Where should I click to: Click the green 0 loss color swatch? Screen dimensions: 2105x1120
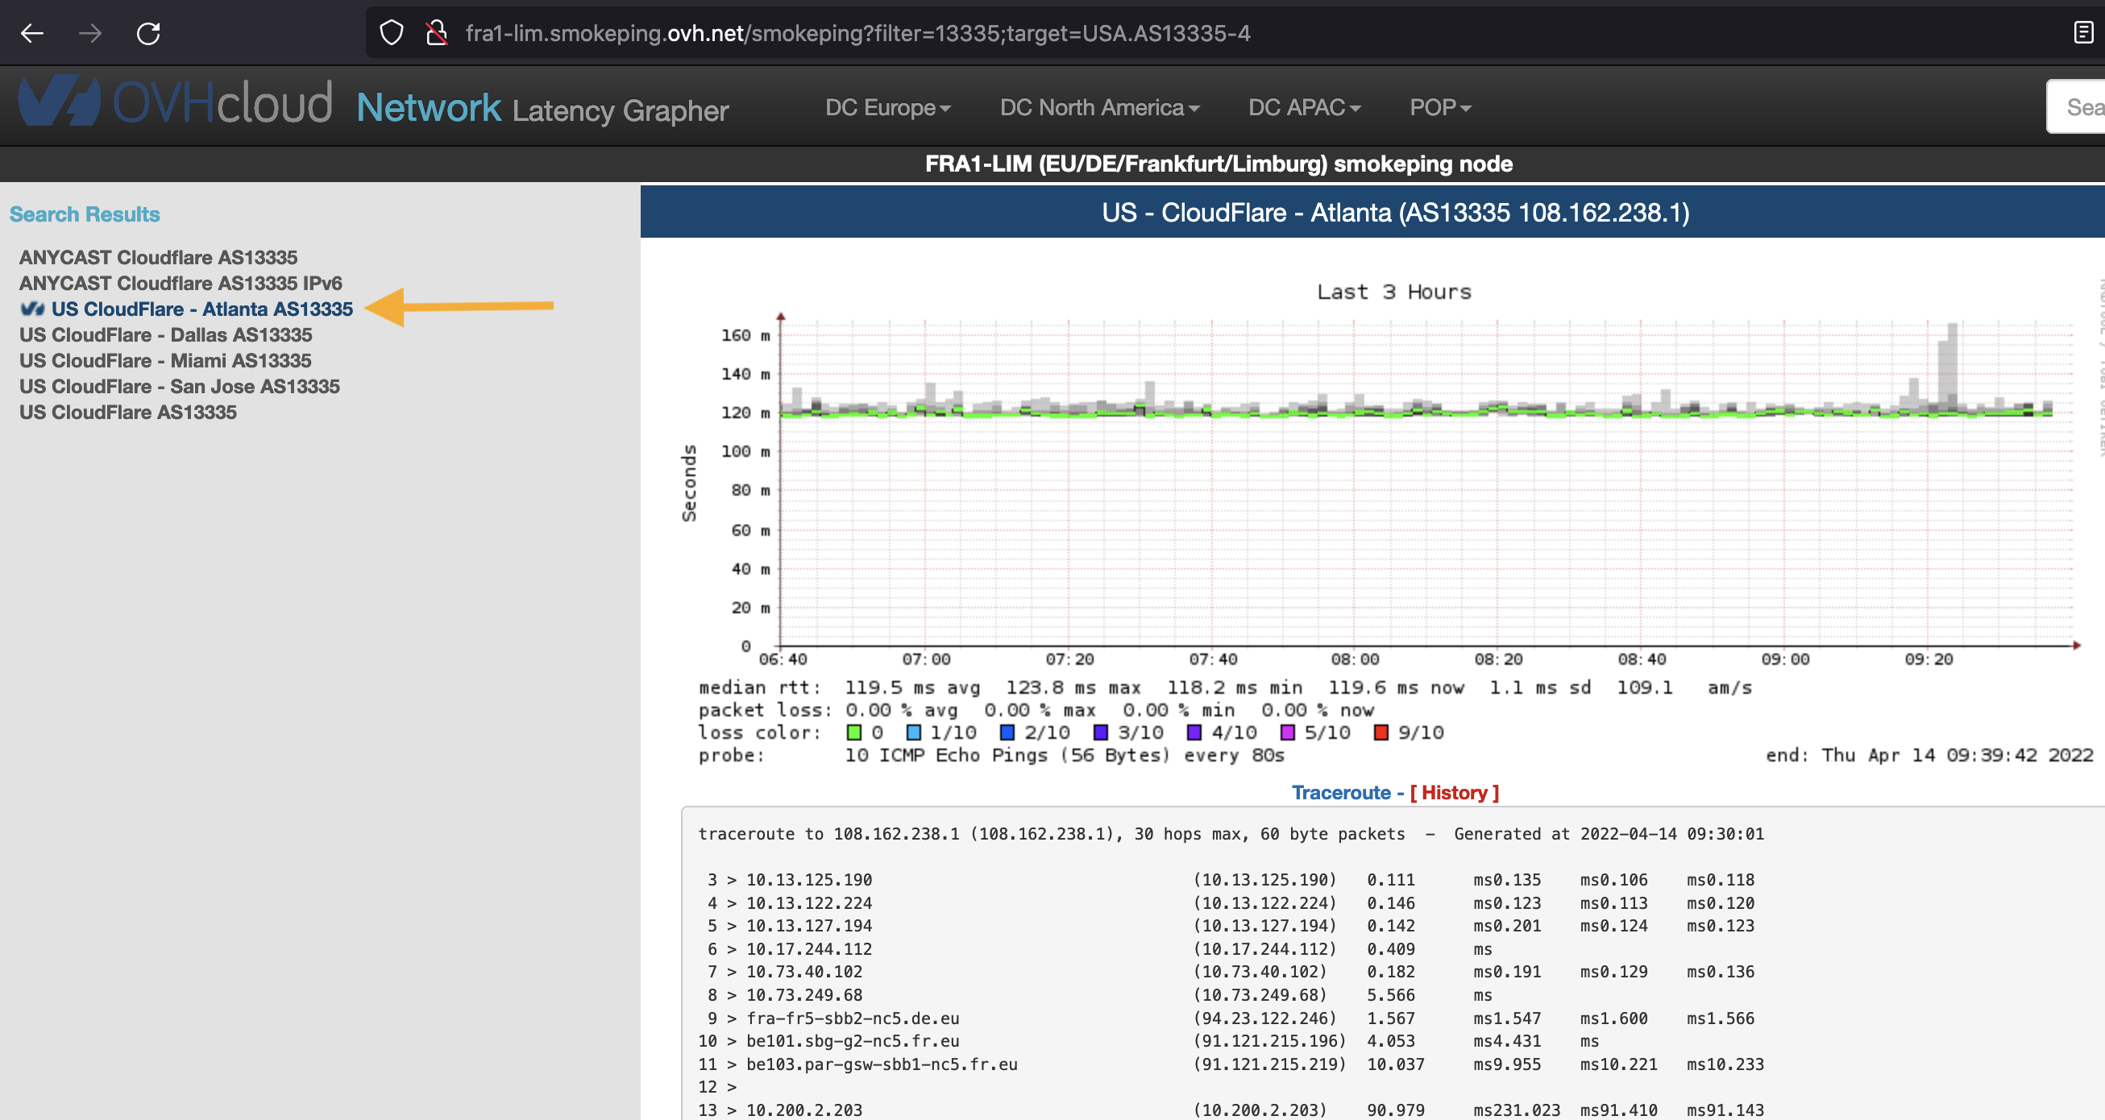pos(854,732)
